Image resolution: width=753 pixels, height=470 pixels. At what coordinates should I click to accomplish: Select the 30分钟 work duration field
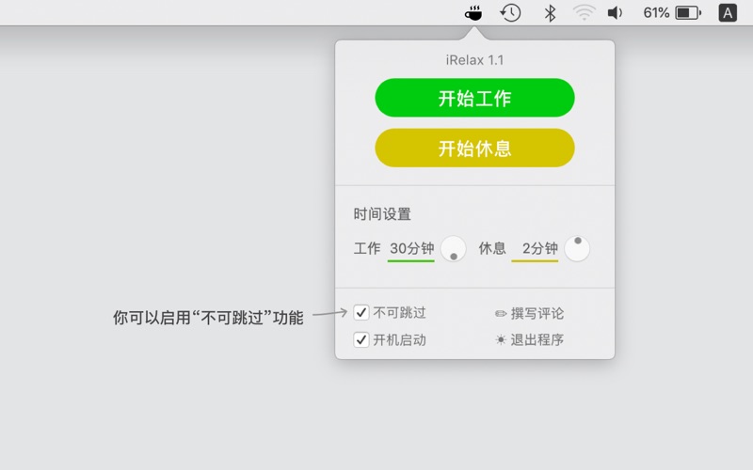411,249
